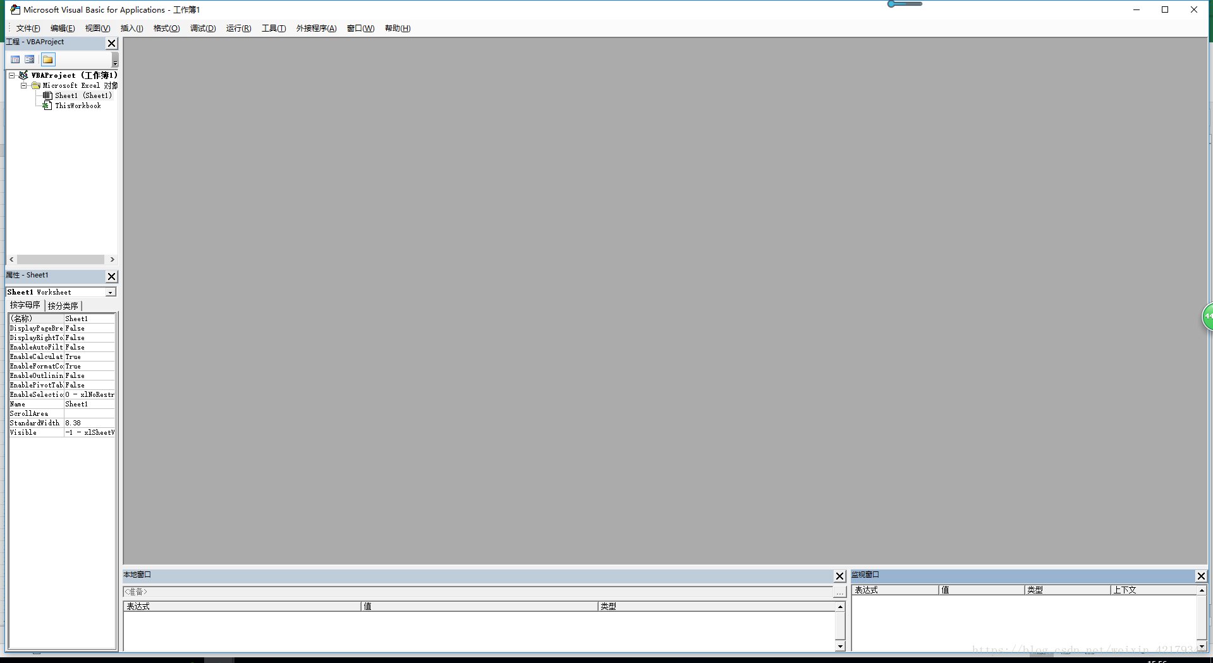Screen dimensions: 1213x663
Task: Select the EnableFormatConditionsCalculation property row
Action: [62, 366]
